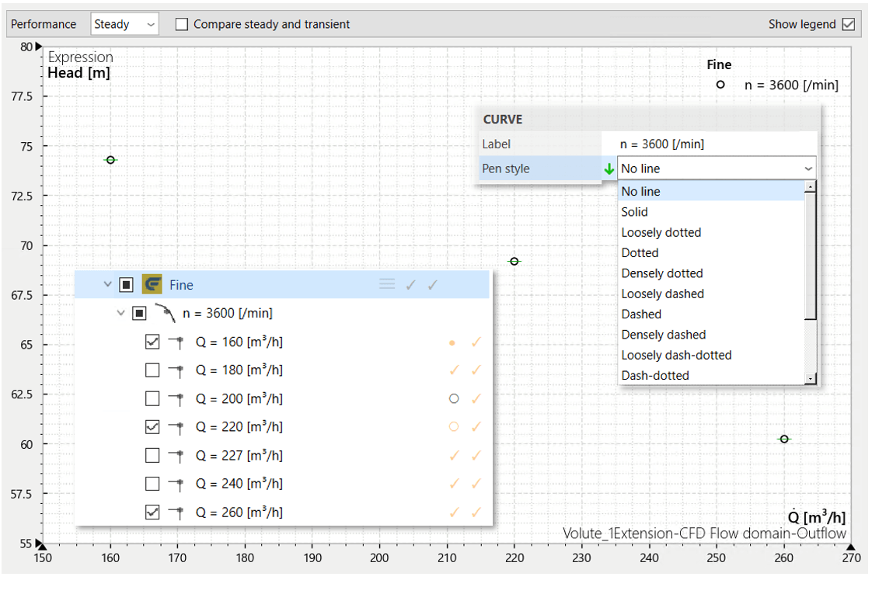872x601 pixels.
Task: Click the hamburger lines icon in Fine row
Action: pyautogui.click(x=387, y=284)
